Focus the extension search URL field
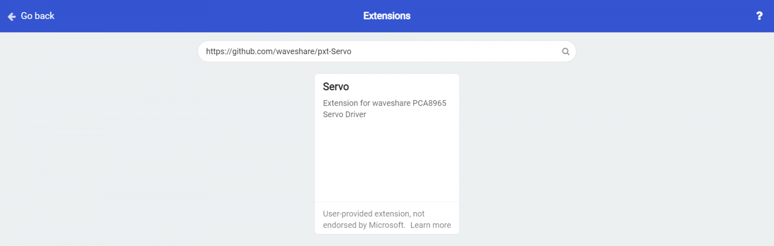This screenshot has height=246, width=774. click(x=387, y=51)
